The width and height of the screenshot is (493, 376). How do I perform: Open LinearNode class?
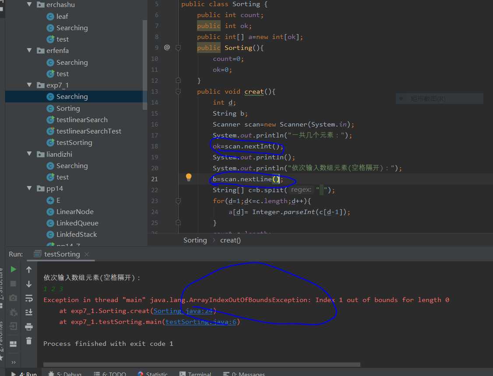pyautogui.click(x=75, y=211)
